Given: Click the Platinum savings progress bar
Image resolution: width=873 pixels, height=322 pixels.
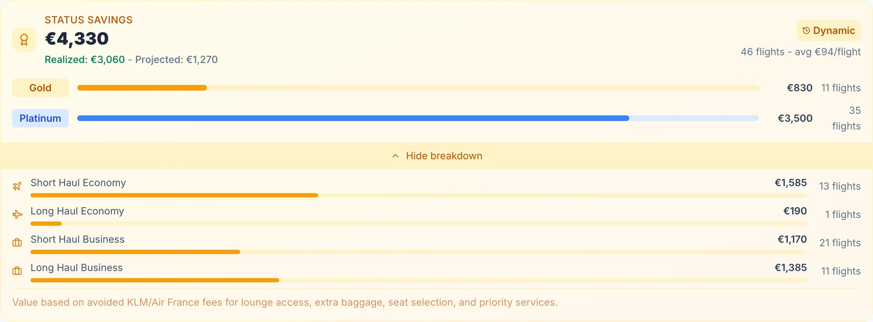Looking at the screenshot, I should pyautogui.click(x=418, y=118).
